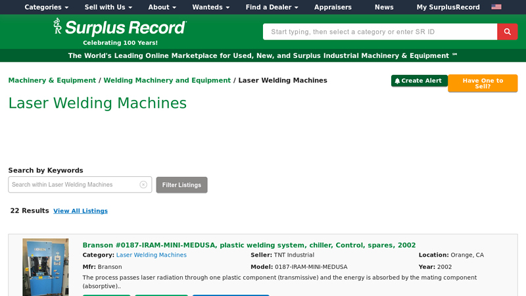This screenshot has height=296, width=526.
Task: Open the News page
Action: [384, 7]
